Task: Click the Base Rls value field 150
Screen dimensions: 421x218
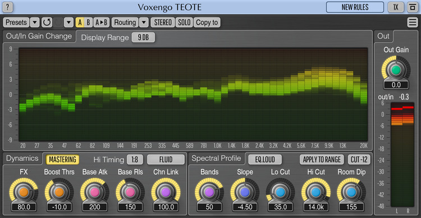Action: click(x=130, y=207)
